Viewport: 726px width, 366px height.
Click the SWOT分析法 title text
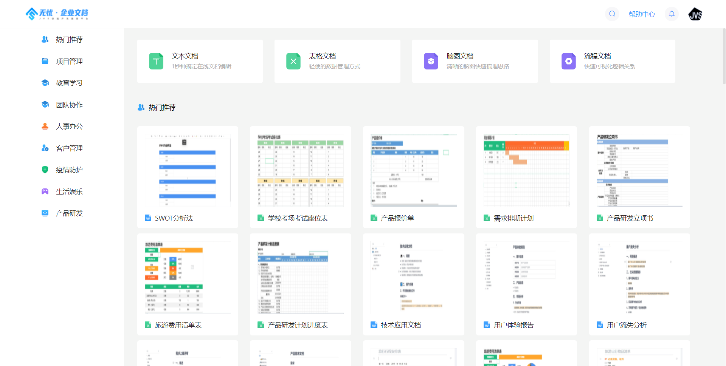pos(174,218)
